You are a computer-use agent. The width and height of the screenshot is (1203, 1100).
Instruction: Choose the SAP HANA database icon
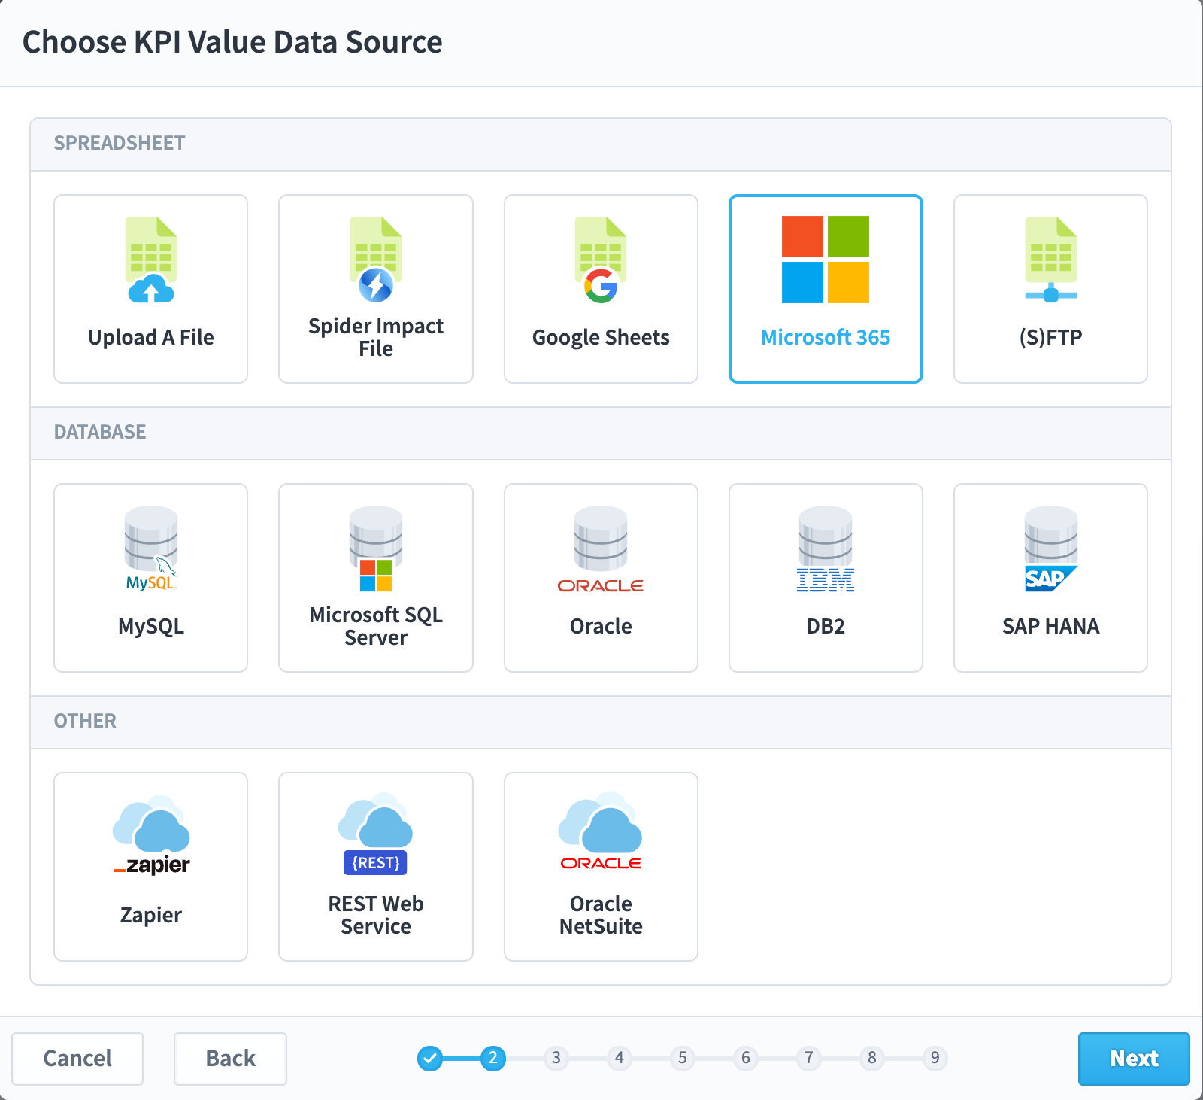click(1051, 548)
